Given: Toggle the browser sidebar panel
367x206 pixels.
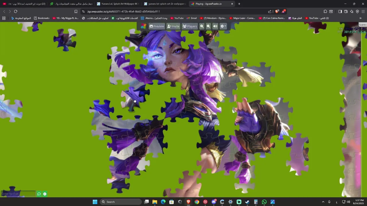Looking at the screenshot, I should tap(340, 11).
